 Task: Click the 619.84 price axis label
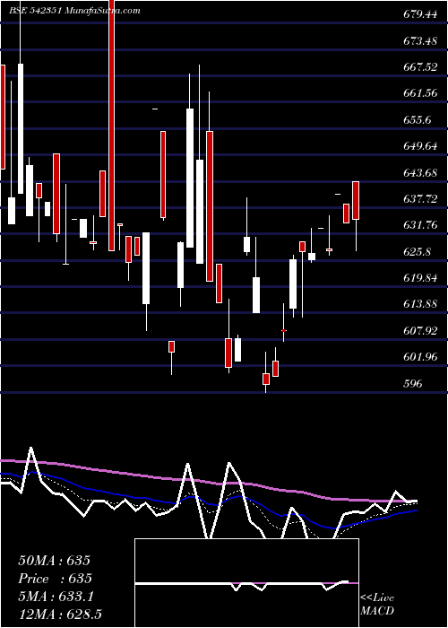[x=420, y=278]
